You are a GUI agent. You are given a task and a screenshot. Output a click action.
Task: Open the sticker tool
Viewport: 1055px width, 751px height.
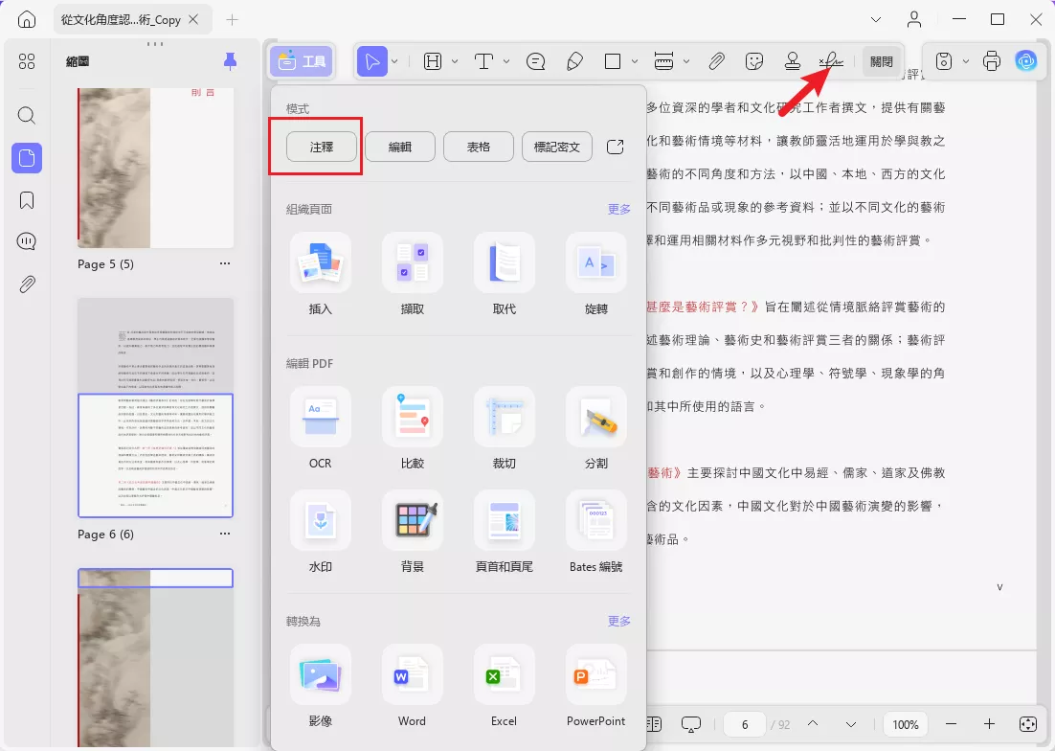coord(755,62)
